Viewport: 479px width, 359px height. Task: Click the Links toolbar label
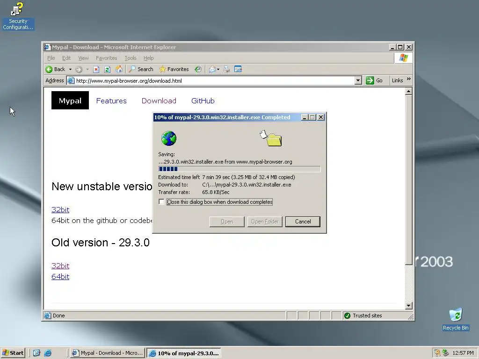tap(397, 80)
